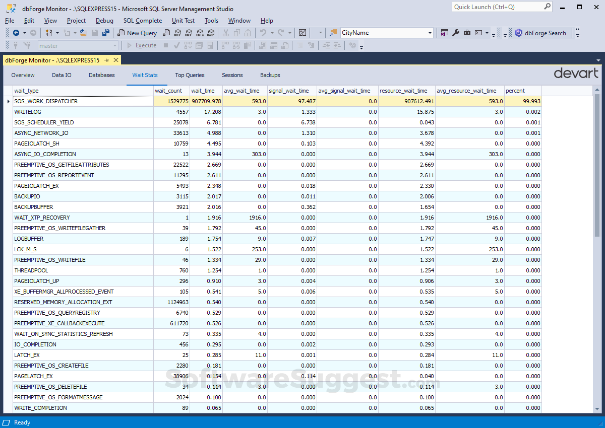Open a new DAX query
The height and width of the screenshot is (428, 605).
pyautogui.click(x=211, y=33)
